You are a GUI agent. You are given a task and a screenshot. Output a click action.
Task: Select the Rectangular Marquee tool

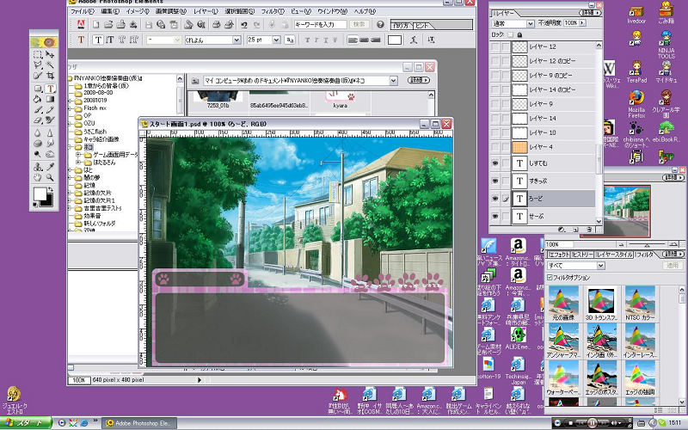point(38,55)
